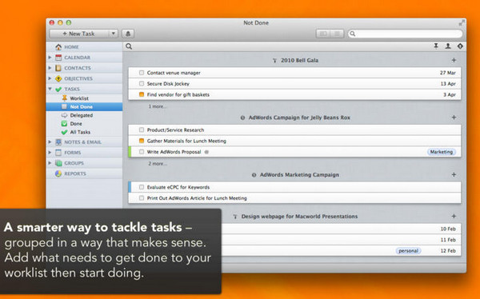Screen dimensions: 480x299
Task: Expand the Calendar section triangle
Action: tap(50, 58)
